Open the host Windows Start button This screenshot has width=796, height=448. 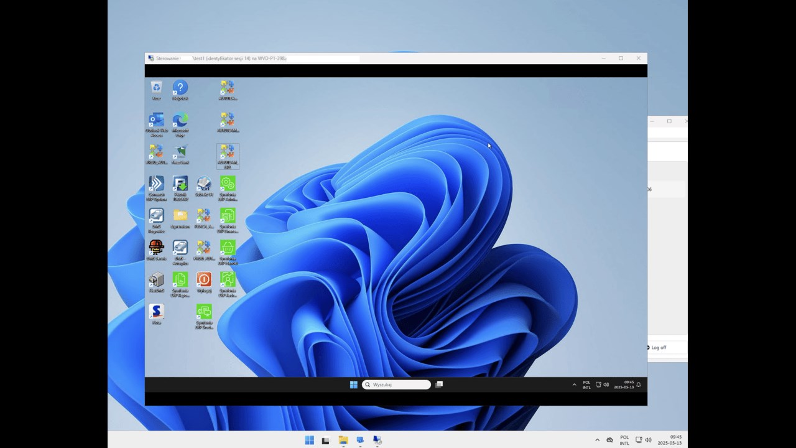pos(309,440)
